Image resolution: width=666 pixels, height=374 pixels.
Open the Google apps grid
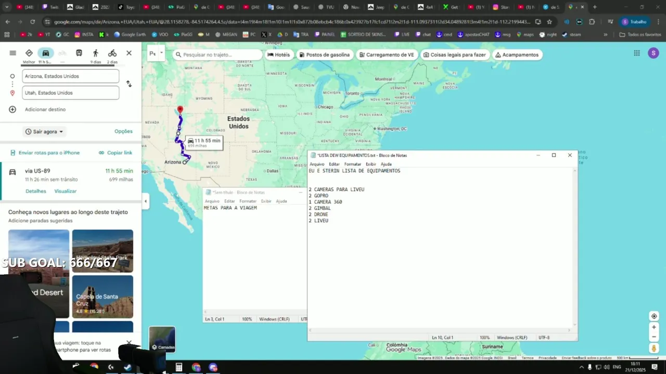coord(637,53)
